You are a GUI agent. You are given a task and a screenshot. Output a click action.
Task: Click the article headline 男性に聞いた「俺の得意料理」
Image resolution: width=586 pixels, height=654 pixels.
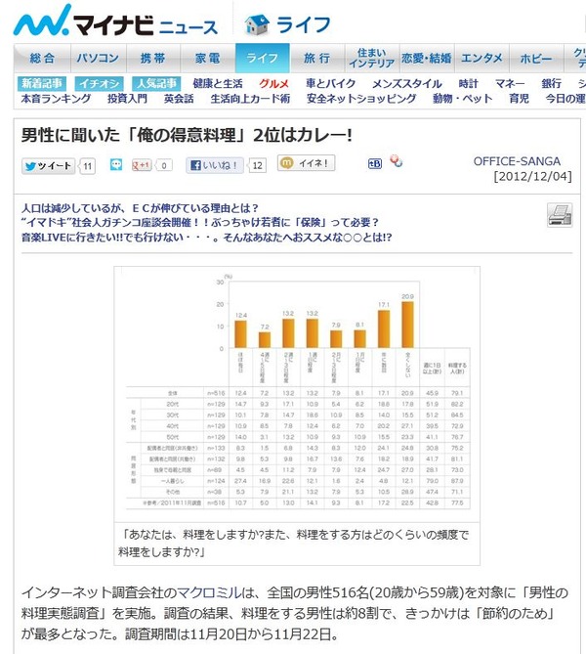[x=187, y=135]
